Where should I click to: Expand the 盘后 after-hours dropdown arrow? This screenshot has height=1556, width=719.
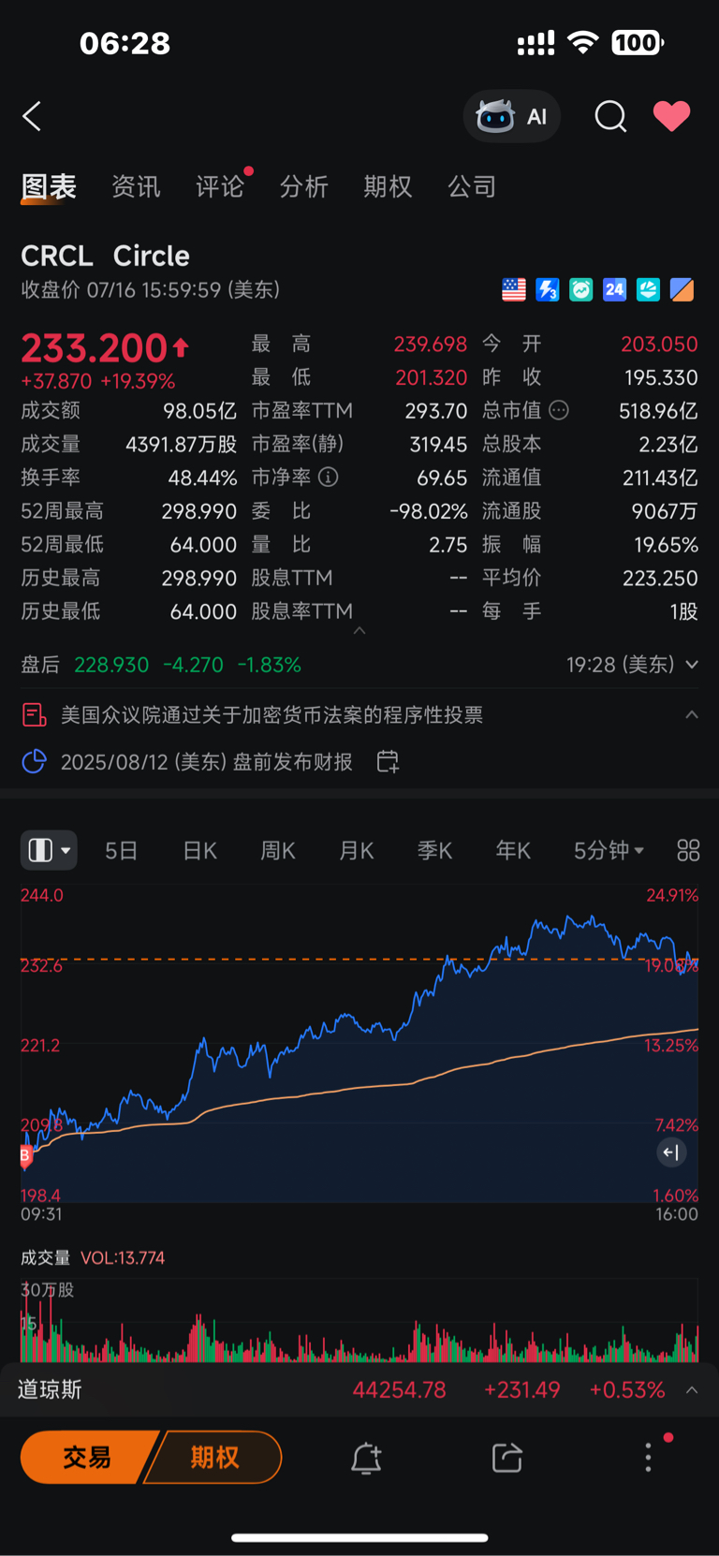coord(692,665)
